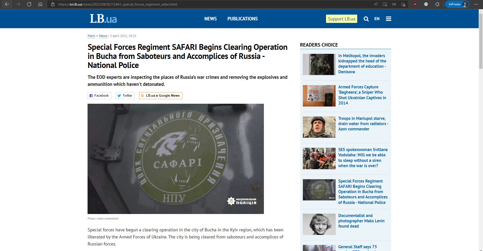
Task: Open the browser home page icon
Action: [x=40, y=4]
